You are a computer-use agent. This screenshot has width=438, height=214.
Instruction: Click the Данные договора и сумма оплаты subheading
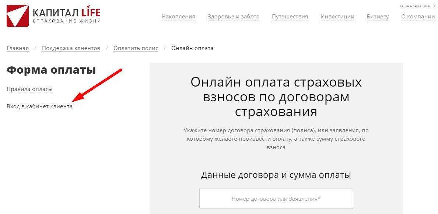point(276,175)
